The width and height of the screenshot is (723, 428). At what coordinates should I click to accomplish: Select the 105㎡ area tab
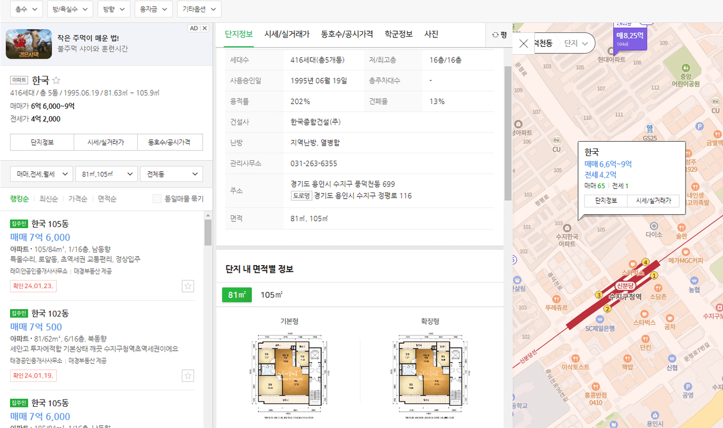tap(272, 295)
